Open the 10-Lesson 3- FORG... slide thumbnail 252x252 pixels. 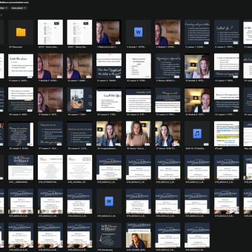point(138,66)
